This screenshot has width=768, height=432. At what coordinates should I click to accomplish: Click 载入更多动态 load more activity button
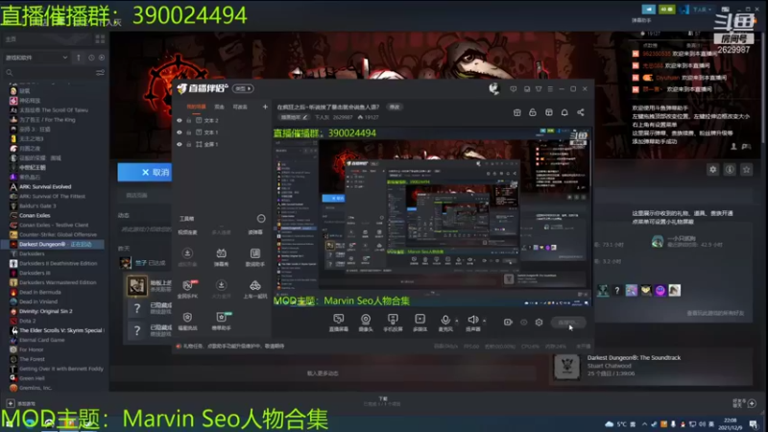point(323,373)
